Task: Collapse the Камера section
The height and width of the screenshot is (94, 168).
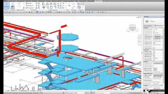Action: coord(162,62)
